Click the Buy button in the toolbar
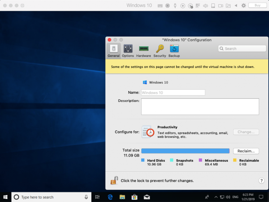269x202 pixels. pyautogui.click(x=257, y=5)
